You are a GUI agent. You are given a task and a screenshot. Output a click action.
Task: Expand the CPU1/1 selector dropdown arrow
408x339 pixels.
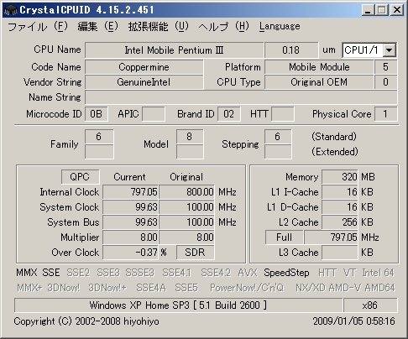point(390,50)
